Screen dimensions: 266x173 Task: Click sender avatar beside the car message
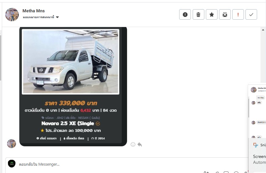tap(12, 144)
